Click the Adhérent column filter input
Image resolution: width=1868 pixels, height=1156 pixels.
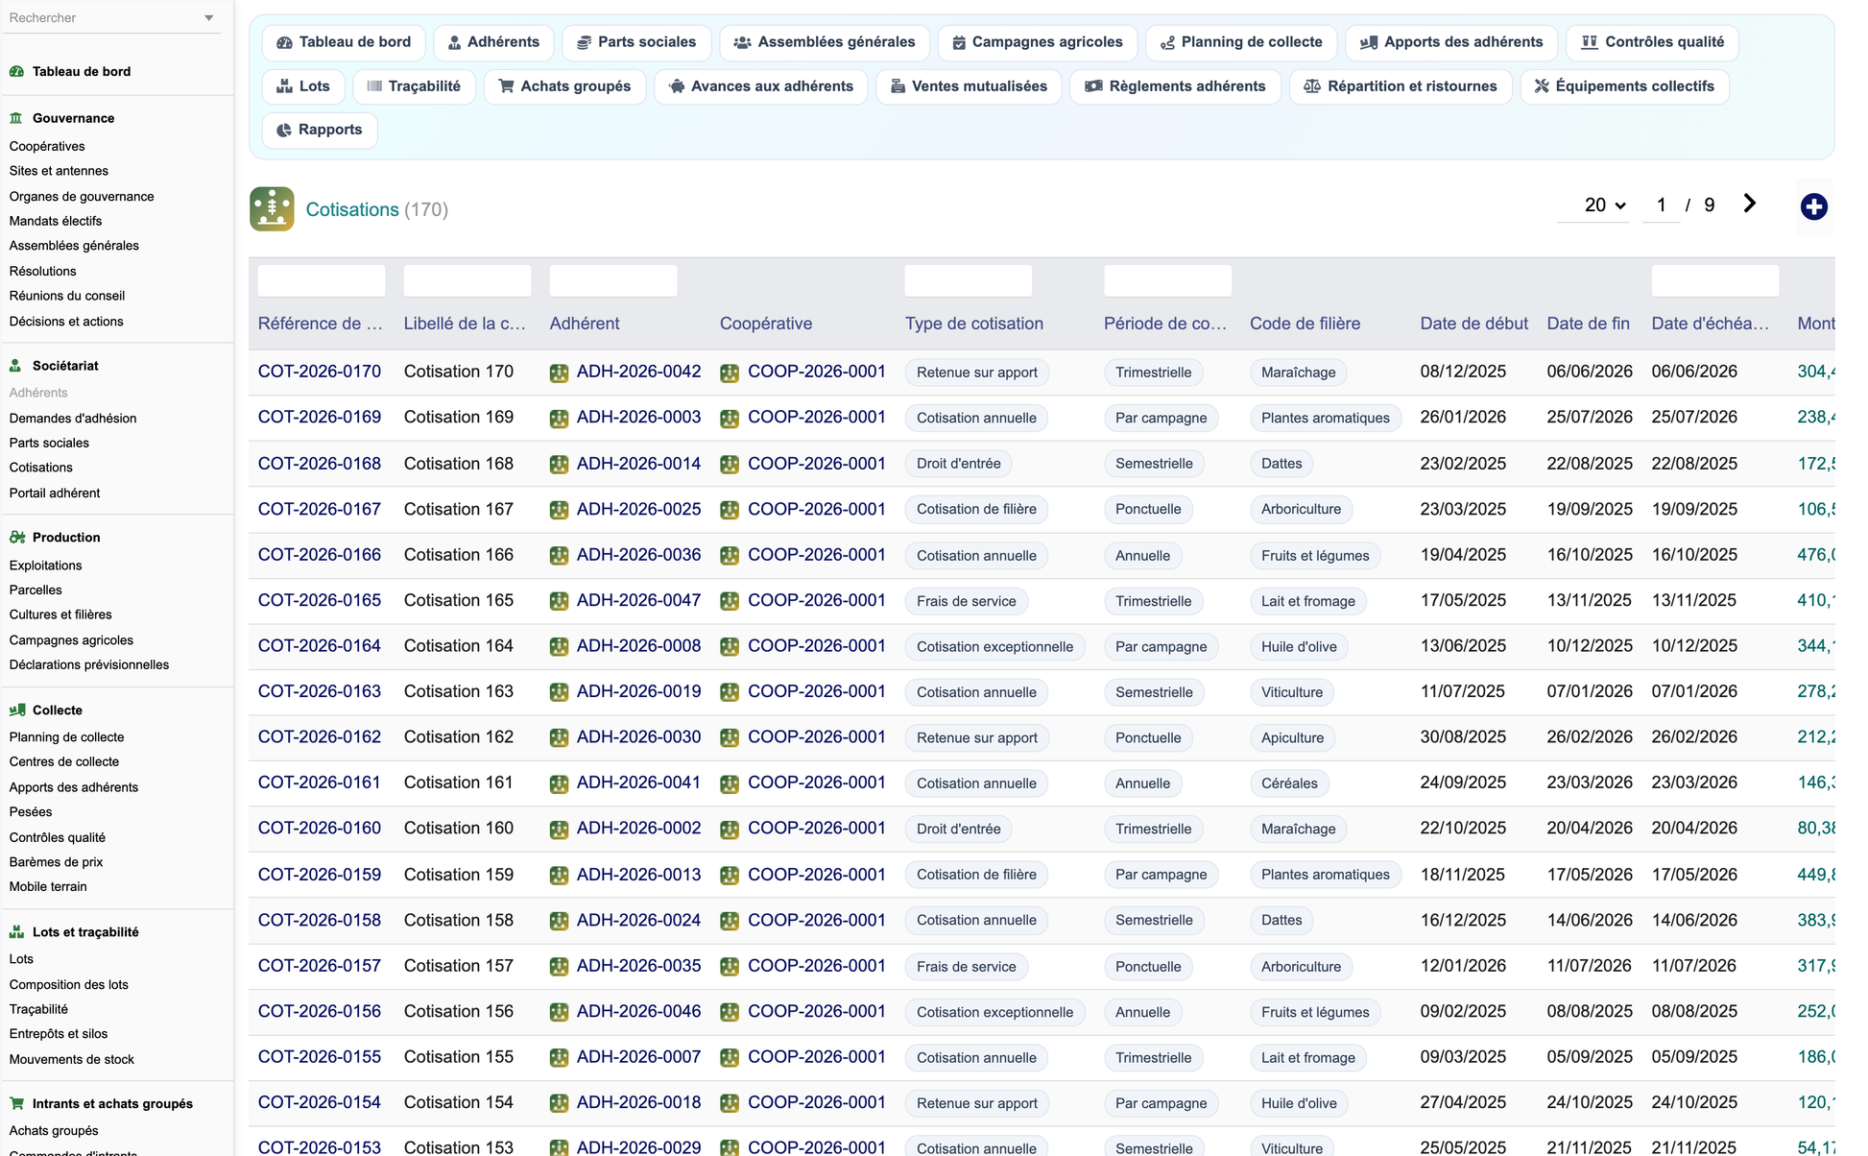[613, 281]
